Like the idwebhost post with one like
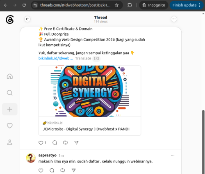 pyautogui.click(x=41, y=143)
